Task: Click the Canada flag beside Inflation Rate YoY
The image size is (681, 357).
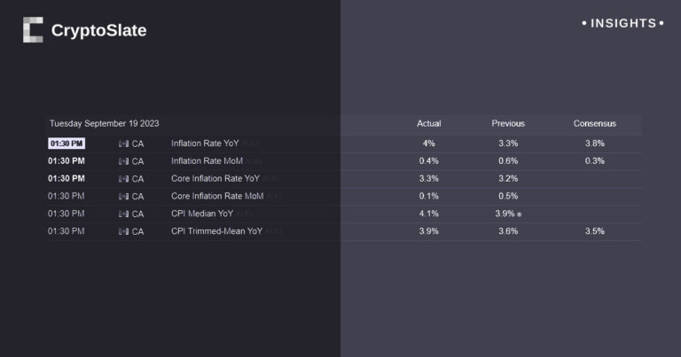Action: click(x=123, y=144)
